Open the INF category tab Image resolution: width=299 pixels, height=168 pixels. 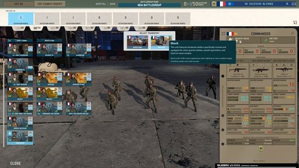(x=37, y=28)
